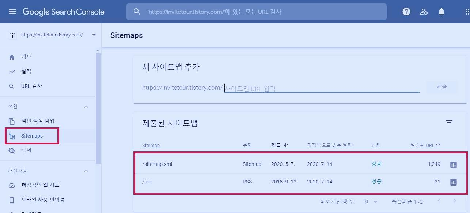Click the Sitemap column header
470x213 pixels.
(x=151, y=145)
